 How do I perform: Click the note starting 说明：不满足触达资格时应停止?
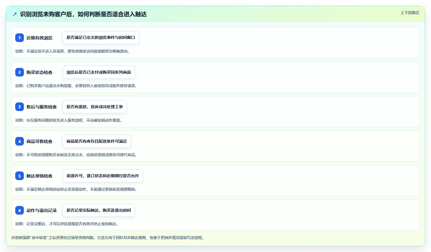tap(77, 189)
